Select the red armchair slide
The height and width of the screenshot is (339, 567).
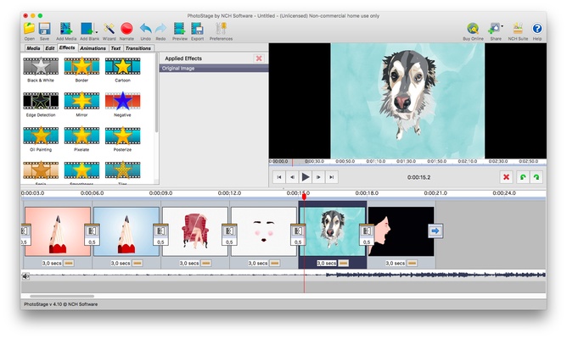[195, 231]
